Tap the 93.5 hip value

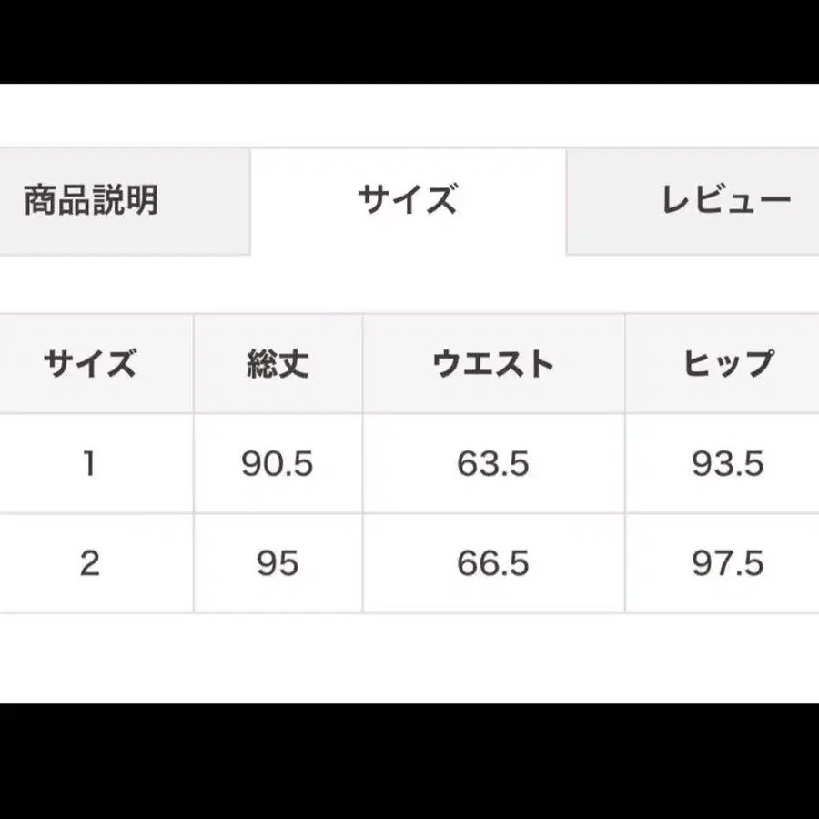click(x=727, y=464)
